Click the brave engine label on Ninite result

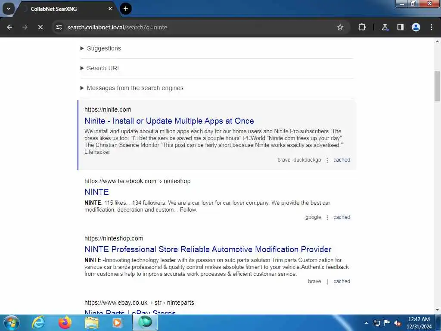coord(284,160)
